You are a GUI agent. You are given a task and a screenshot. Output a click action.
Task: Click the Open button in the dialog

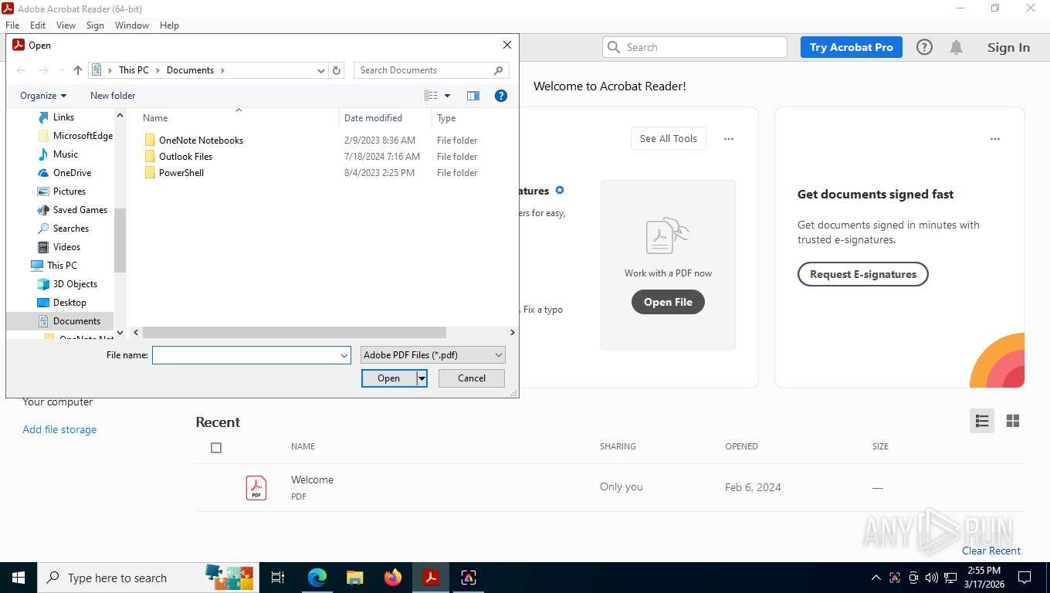click(389, 378)
